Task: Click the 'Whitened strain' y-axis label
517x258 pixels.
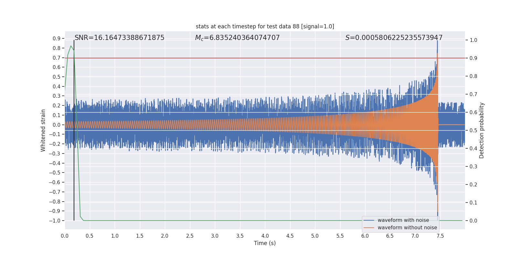Action: (43, 130)
